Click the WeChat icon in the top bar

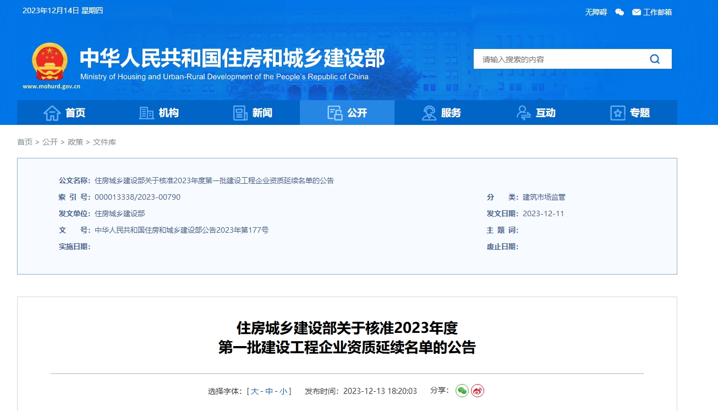click(619, 12)
